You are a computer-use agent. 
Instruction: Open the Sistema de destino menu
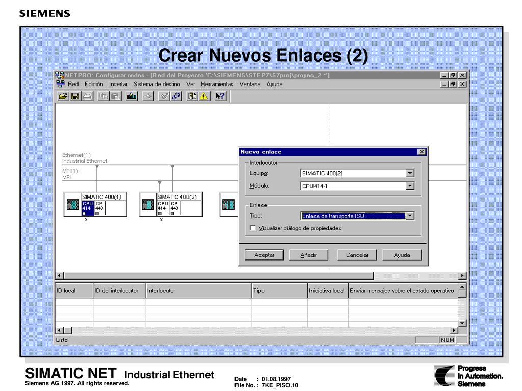click(157, 85)
